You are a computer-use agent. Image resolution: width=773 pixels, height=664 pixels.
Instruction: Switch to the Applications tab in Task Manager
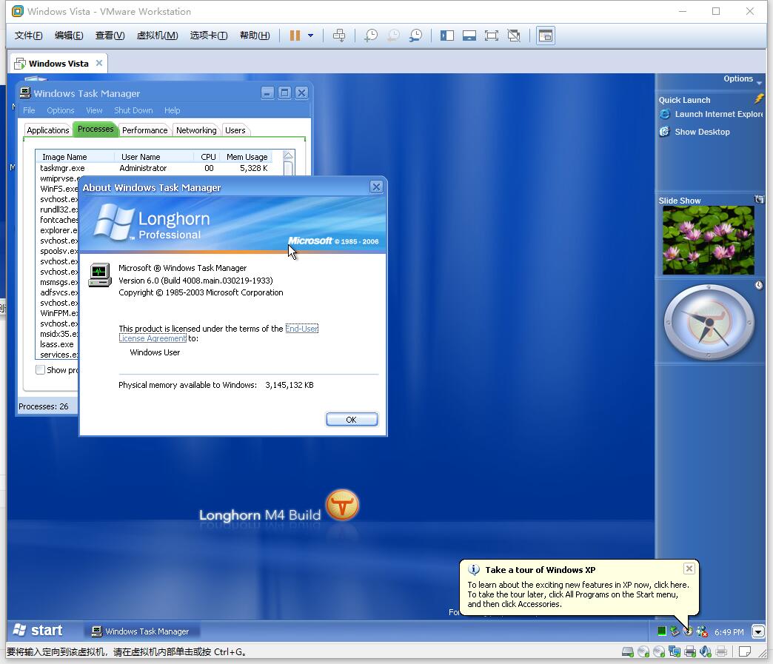coord(48,130)
